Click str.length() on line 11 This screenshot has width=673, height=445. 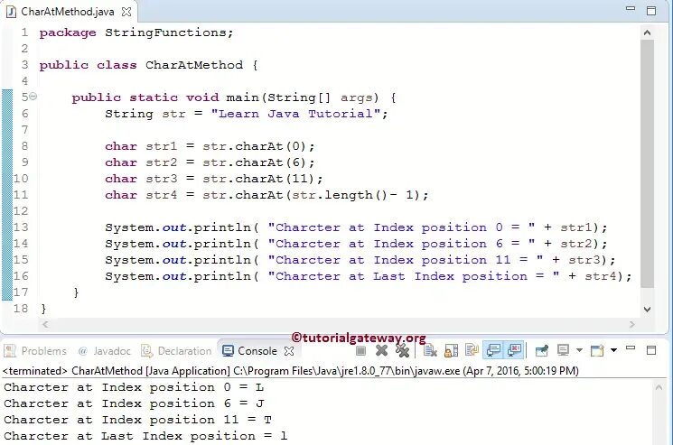(340, 196)
